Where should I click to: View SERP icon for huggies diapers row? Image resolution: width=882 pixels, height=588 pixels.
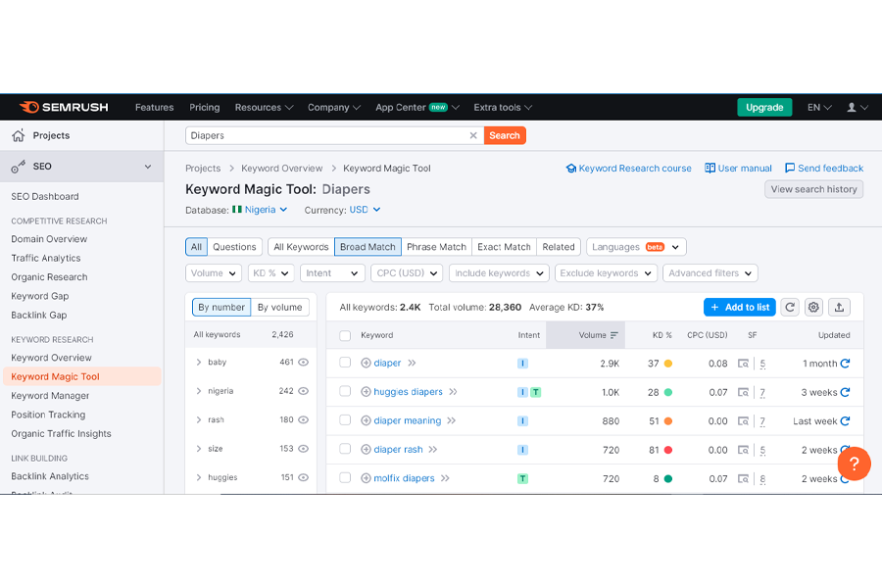click(x=743, y=392)
